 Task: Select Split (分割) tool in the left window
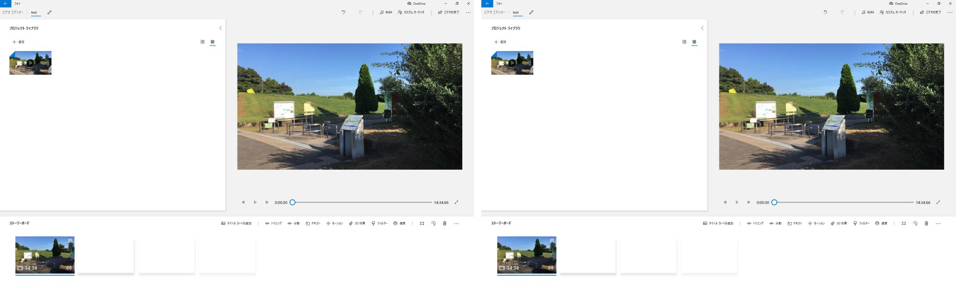click(293, 224)
